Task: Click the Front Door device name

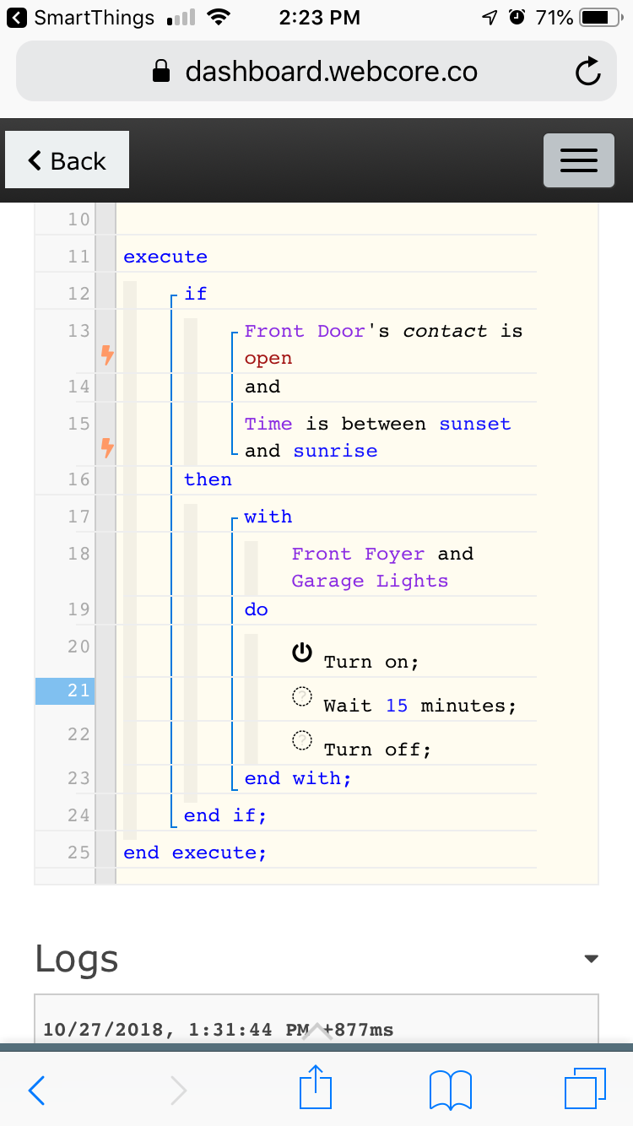Action: (x=305, y=331)
